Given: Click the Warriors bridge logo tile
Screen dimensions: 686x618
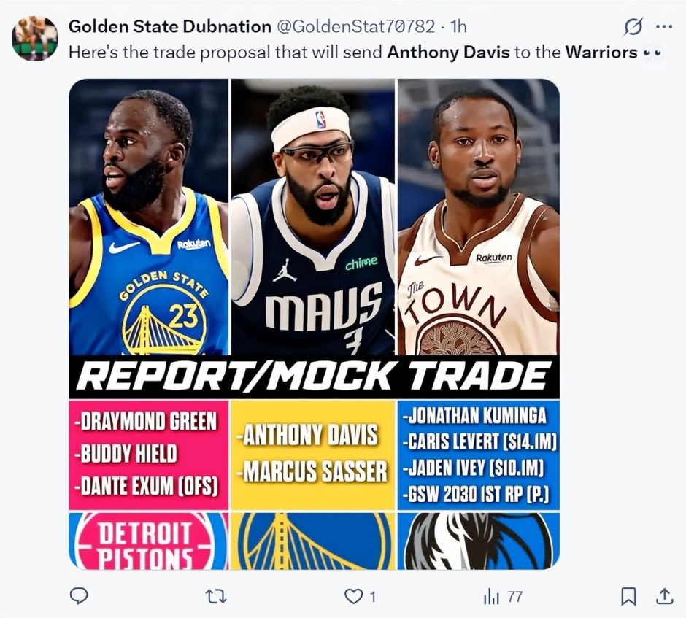Looking at the screenshot, I should [x=313, y=540].
